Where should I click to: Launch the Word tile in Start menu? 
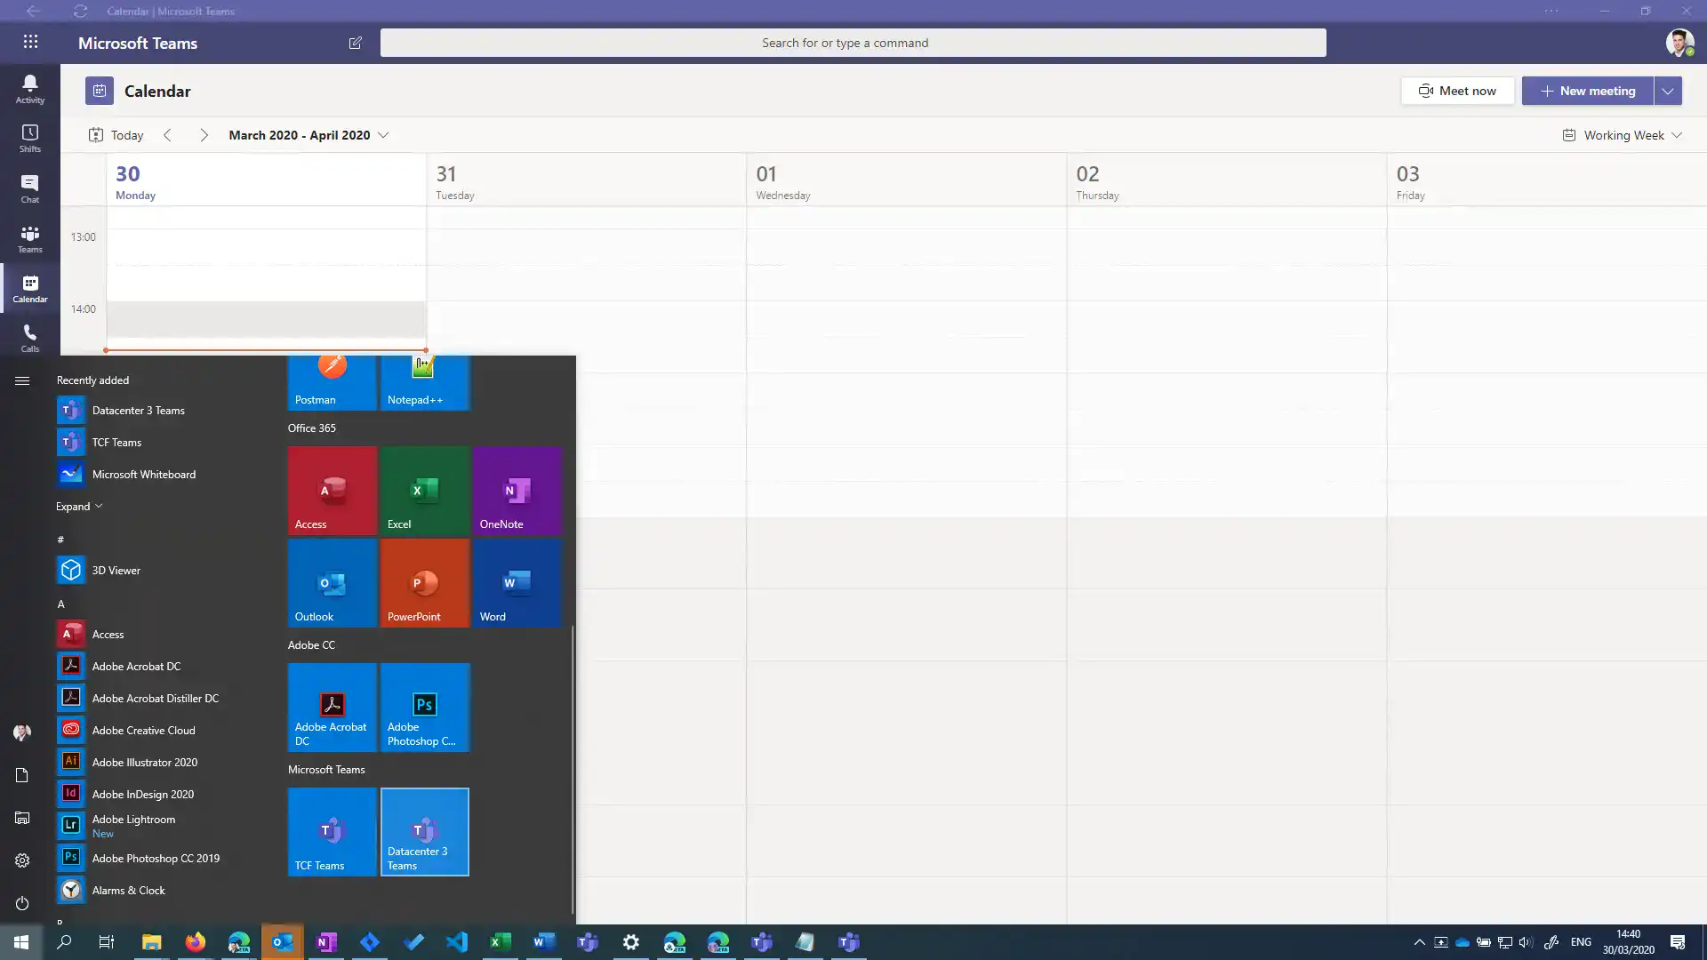tap(517, 583)
